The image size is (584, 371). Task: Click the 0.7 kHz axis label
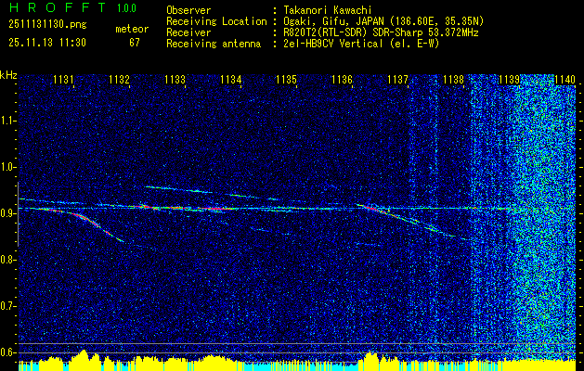[8, 306]
